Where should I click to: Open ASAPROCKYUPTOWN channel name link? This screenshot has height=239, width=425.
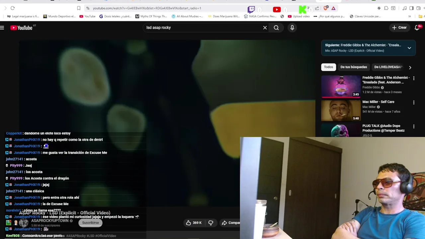click(x=50, y=221)
